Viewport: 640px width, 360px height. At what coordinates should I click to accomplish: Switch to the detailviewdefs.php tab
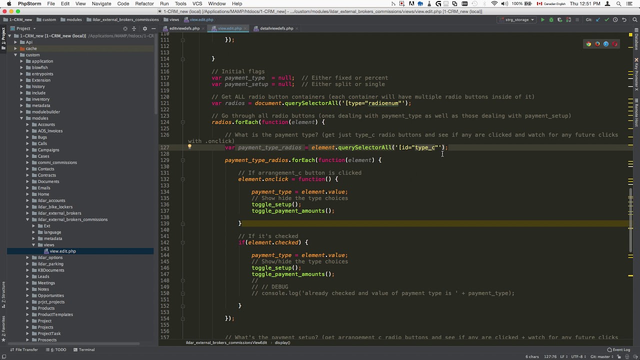(x=276, y=28)
